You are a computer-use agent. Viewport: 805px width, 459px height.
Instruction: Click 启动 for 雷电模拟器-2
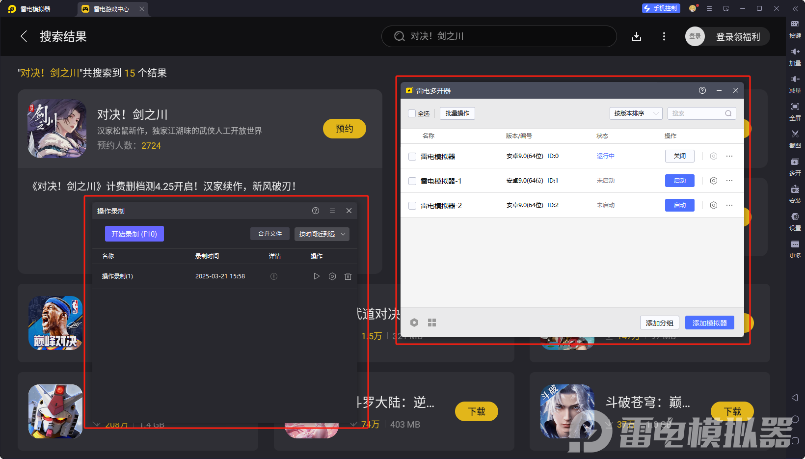(x=680, y=205)
